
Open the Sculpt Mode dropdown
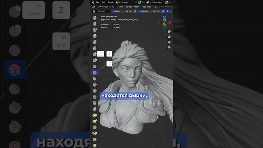click(108, 7)
